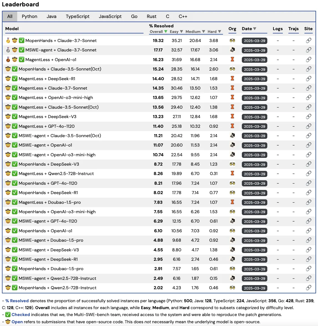The image size is (318, 326).
Task: Click the checked mark on MagentLess + GPT-4o-1120 row
Action: click(14, 126)
